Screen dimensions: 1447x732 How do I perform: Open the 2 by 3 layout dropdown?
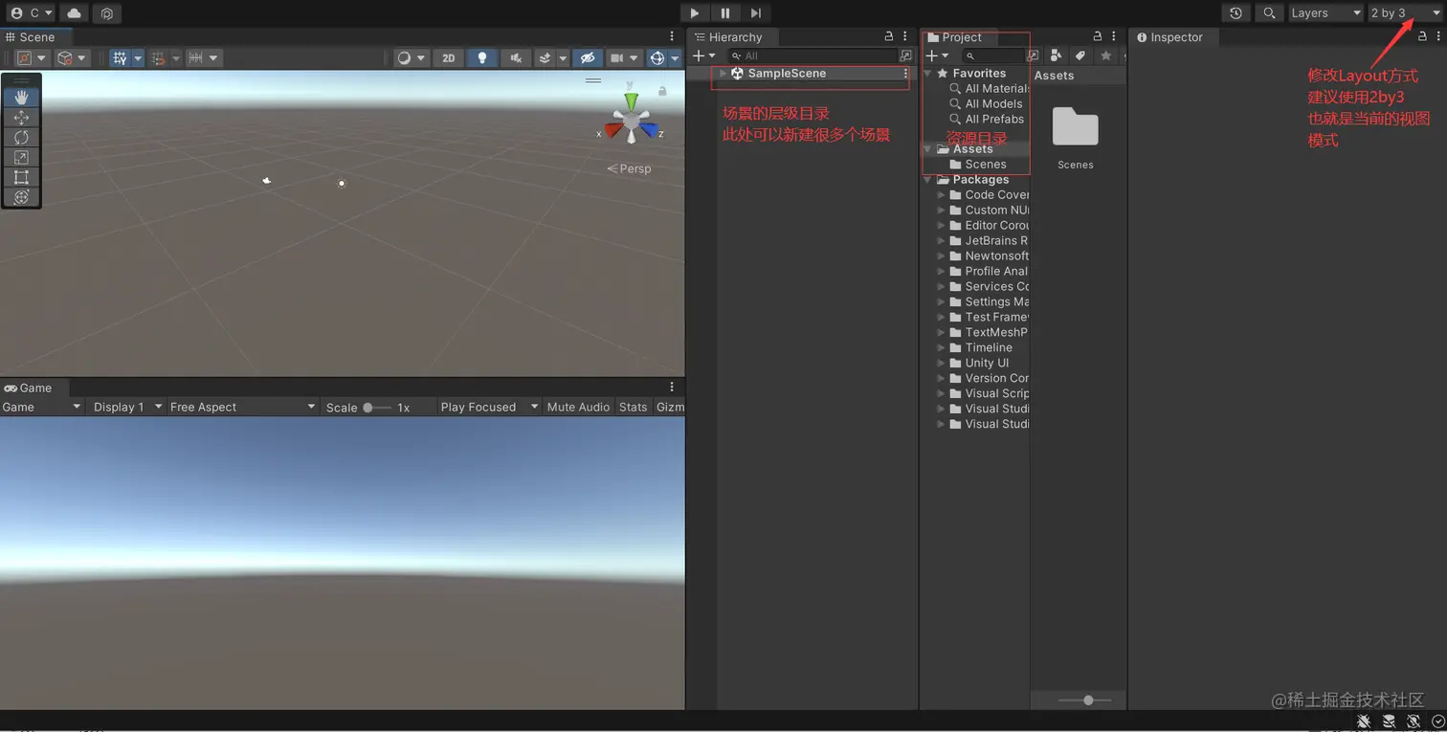coord(1405,13)
